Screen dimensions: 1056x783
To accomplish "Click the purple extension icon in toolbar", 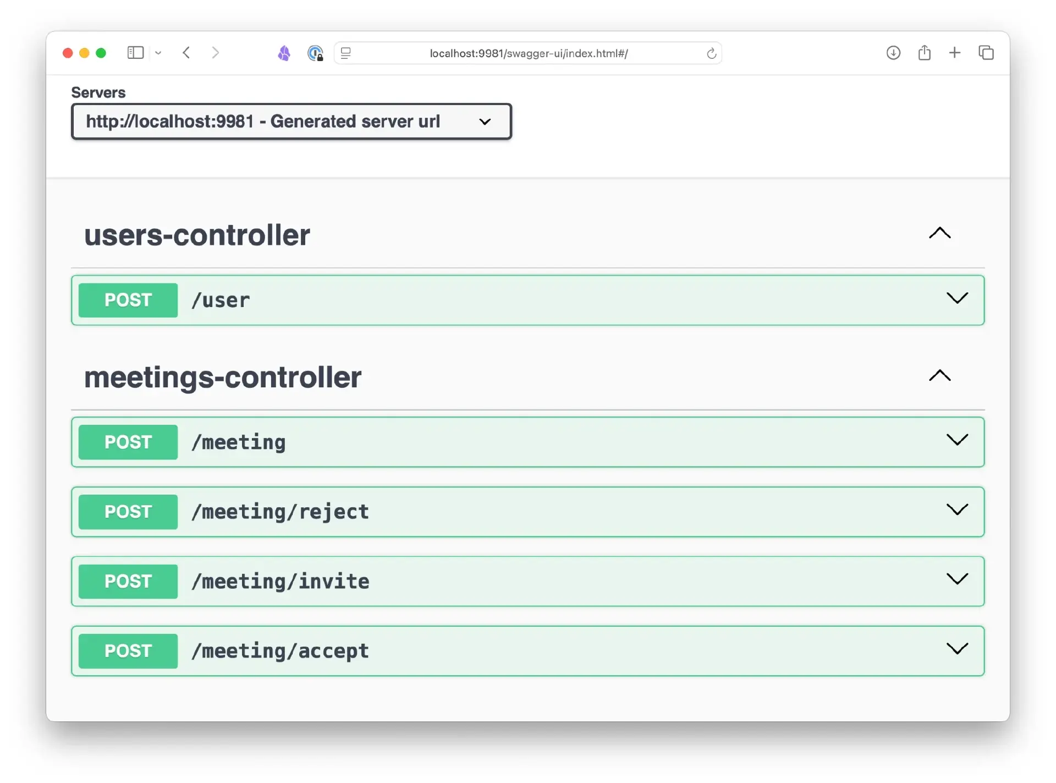I will click(x=284, y=53).
